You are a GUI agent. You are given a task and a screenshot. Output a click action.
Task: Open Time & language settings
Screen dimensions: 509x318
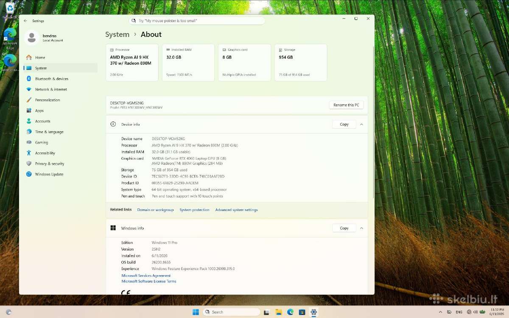point(61,132)
